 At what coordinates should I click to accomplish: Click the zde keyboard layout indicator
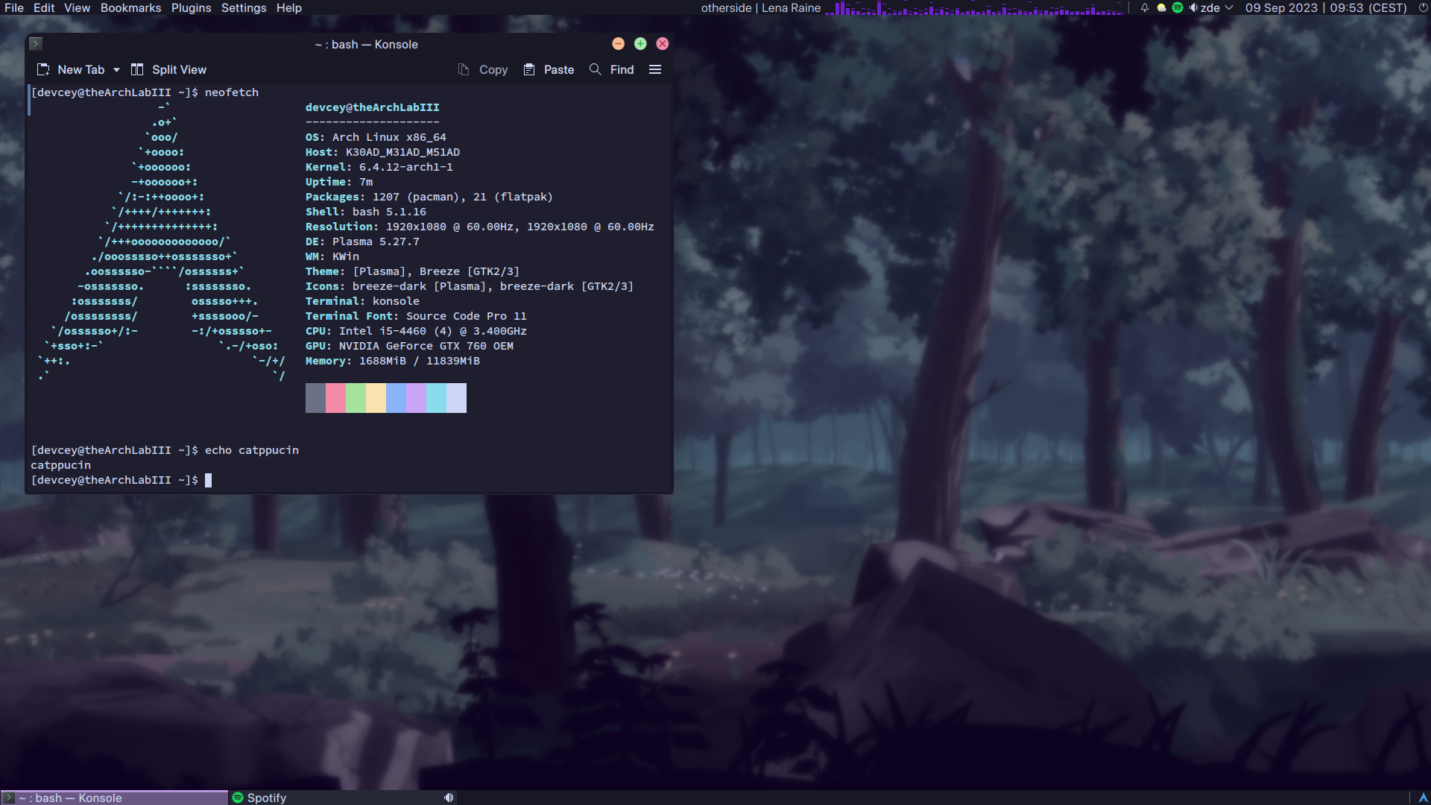pos(1210,7)
